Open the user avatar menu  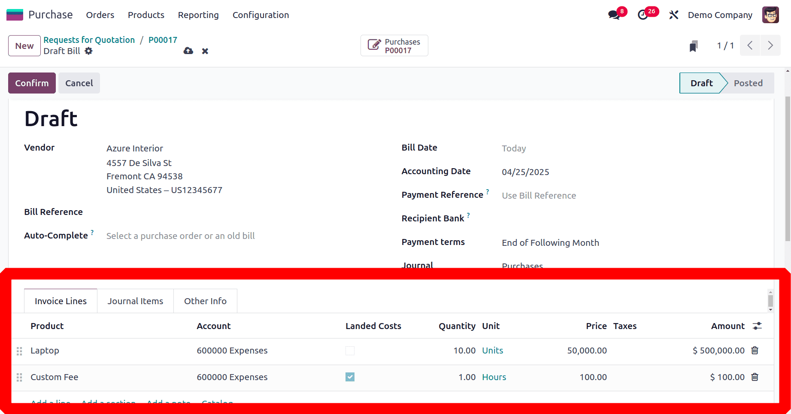point(770,15)
